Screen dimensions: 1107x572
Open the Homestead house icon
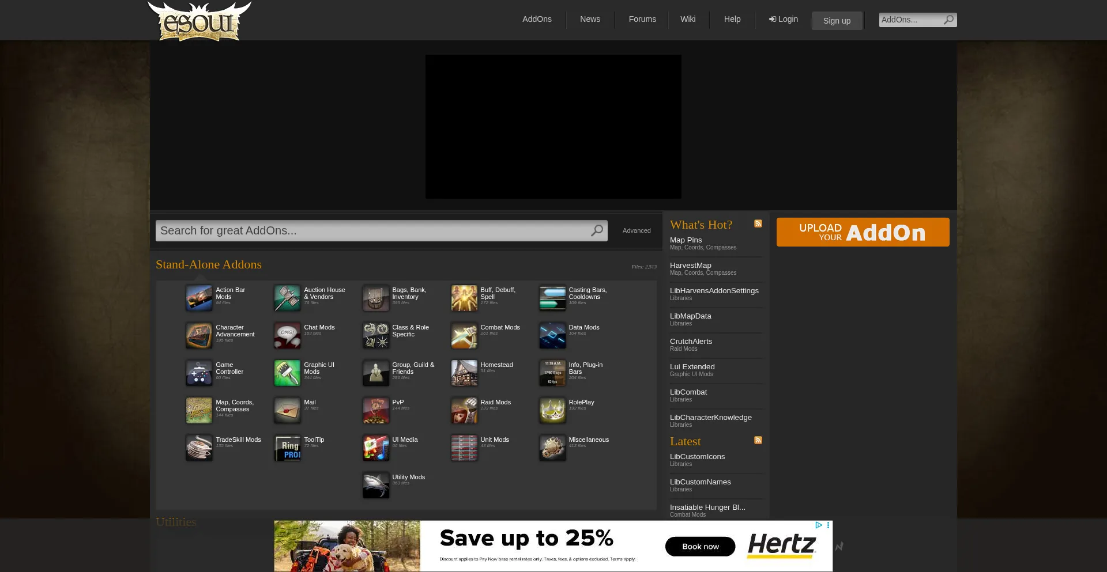click(464, 373)
